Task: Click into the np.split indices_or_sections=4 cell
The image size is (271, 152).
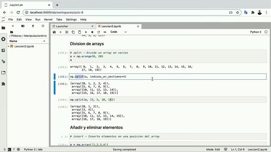Action: tap(168, 77)
